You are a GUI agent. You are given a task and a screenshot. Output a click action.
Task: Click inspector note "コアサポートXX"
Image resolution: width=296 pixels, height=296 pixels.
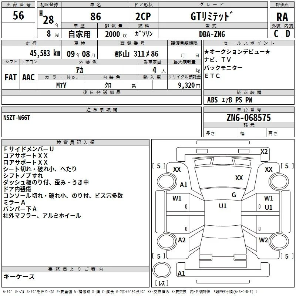[26, 156]
